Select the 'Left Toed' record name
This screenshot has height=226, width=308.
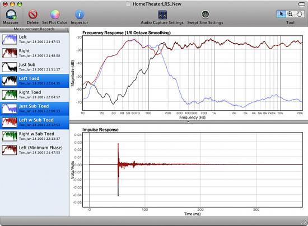tap(29, 78)
